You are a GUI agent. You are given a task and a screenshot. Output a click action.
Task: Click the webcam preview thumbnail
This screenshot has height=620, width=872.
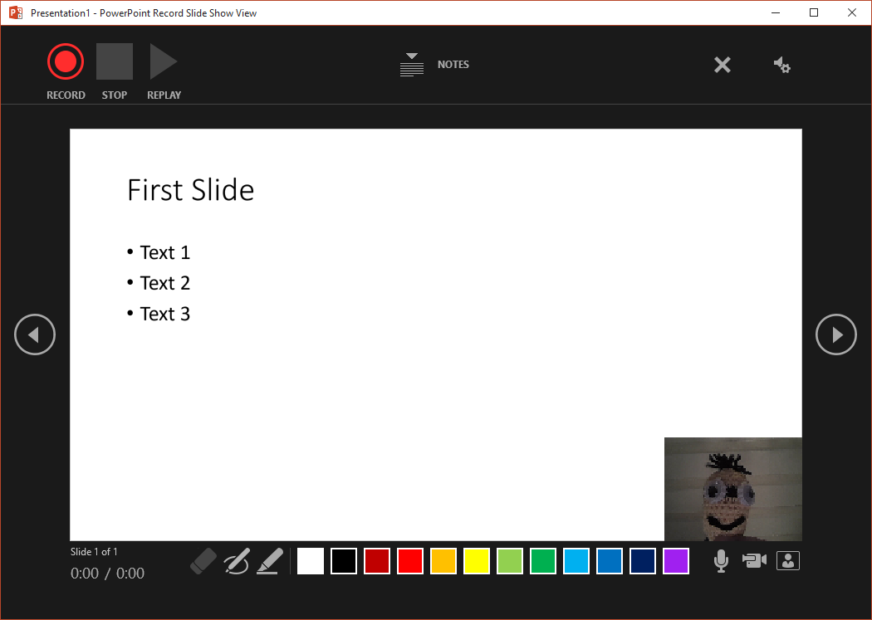pyautogui.click(x=732, y=489)
